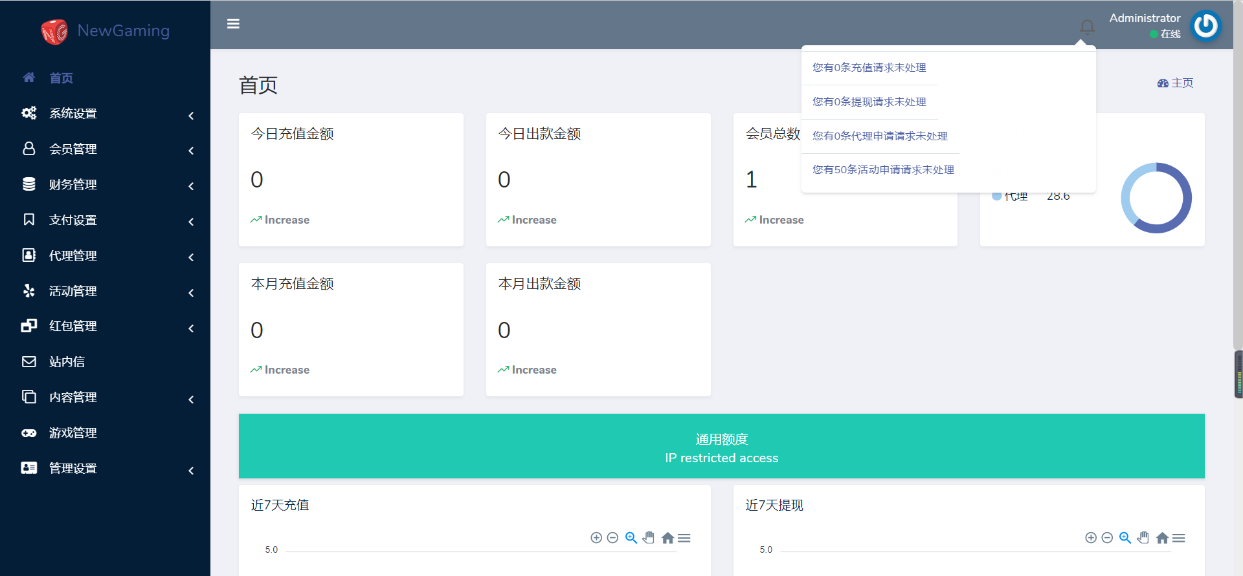Select the 活动管理 sidebar menu label
This screenshot has height=576, width=1243.
[x=73, y=291]
